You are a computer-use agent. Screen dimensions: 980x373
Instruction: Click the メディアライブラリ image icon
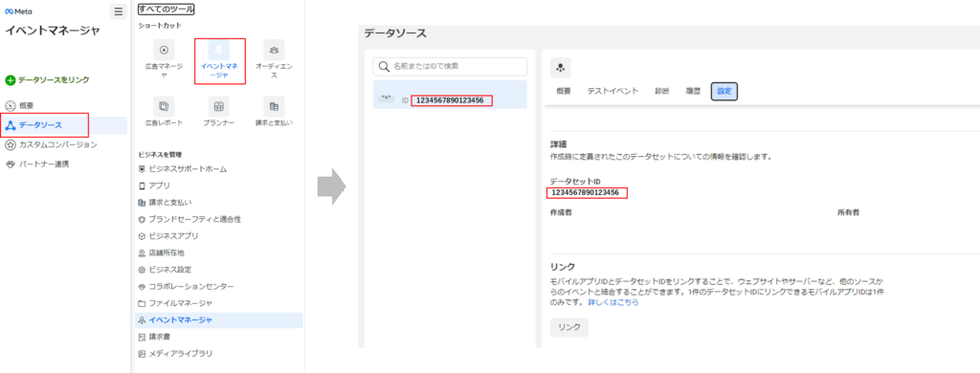142,354
